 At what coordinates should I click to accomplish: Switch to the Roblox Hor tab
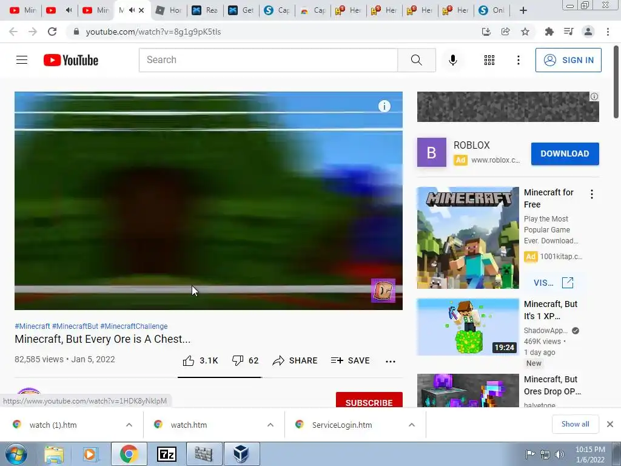[169, 10]
